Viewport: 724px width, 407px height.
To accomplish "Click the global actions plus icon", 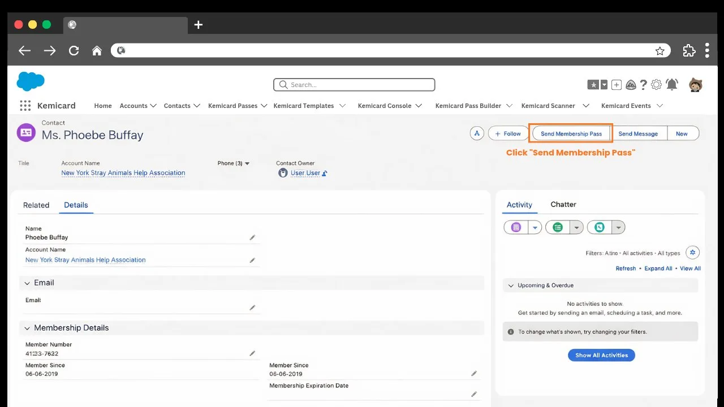I will (617, 85).
